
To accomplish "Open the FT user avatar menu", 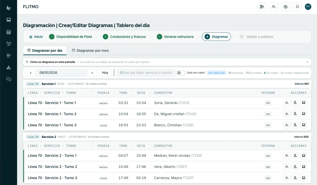I will [308, 7].
